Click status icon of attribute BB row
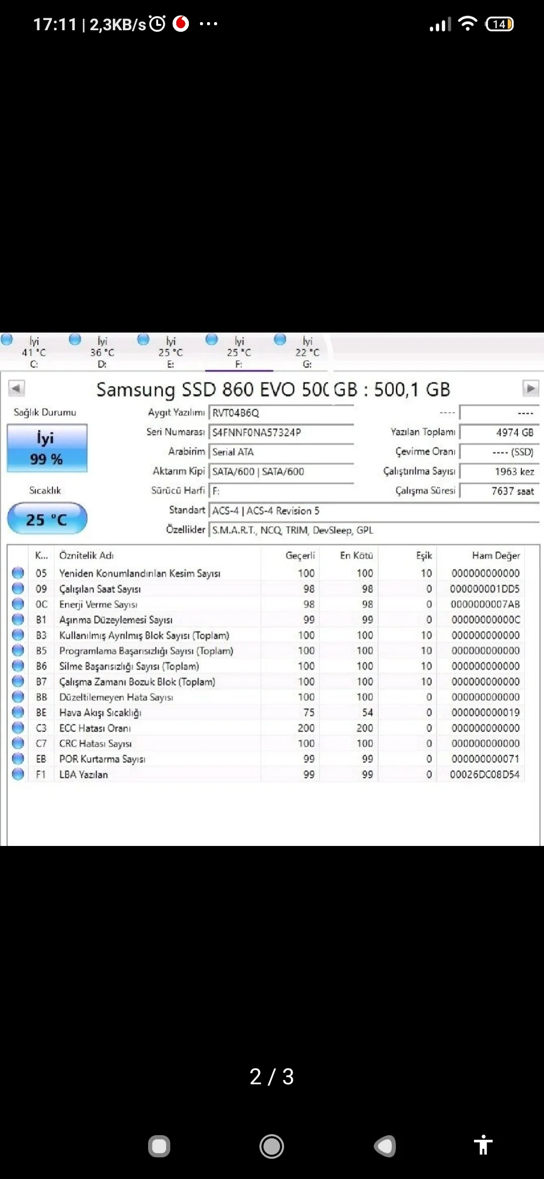This screenshot has width=544, height=1179. [18, 697]
